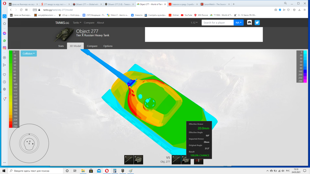Screen dimensions: 310x174
Task: Open My Flow send icon in the sidebar
Action: [x=4, y=65]
